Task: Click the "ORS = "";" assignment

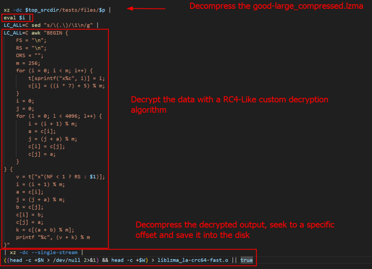Action: pyautogui.click(x=29, y=55)
